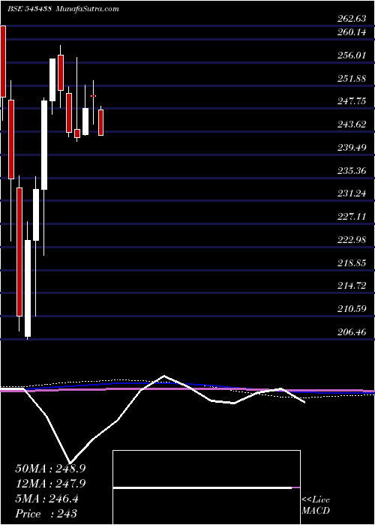Click the 227.11 price axis label
The width and height of the screenshot is (375, 525).
(x=352, y=217)
